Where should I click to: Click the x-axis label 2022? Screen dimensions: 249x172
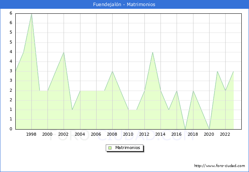pos(225,134)
